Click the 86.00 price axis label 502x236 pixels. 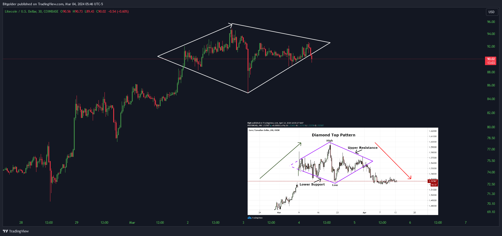[x=491, y=85]
